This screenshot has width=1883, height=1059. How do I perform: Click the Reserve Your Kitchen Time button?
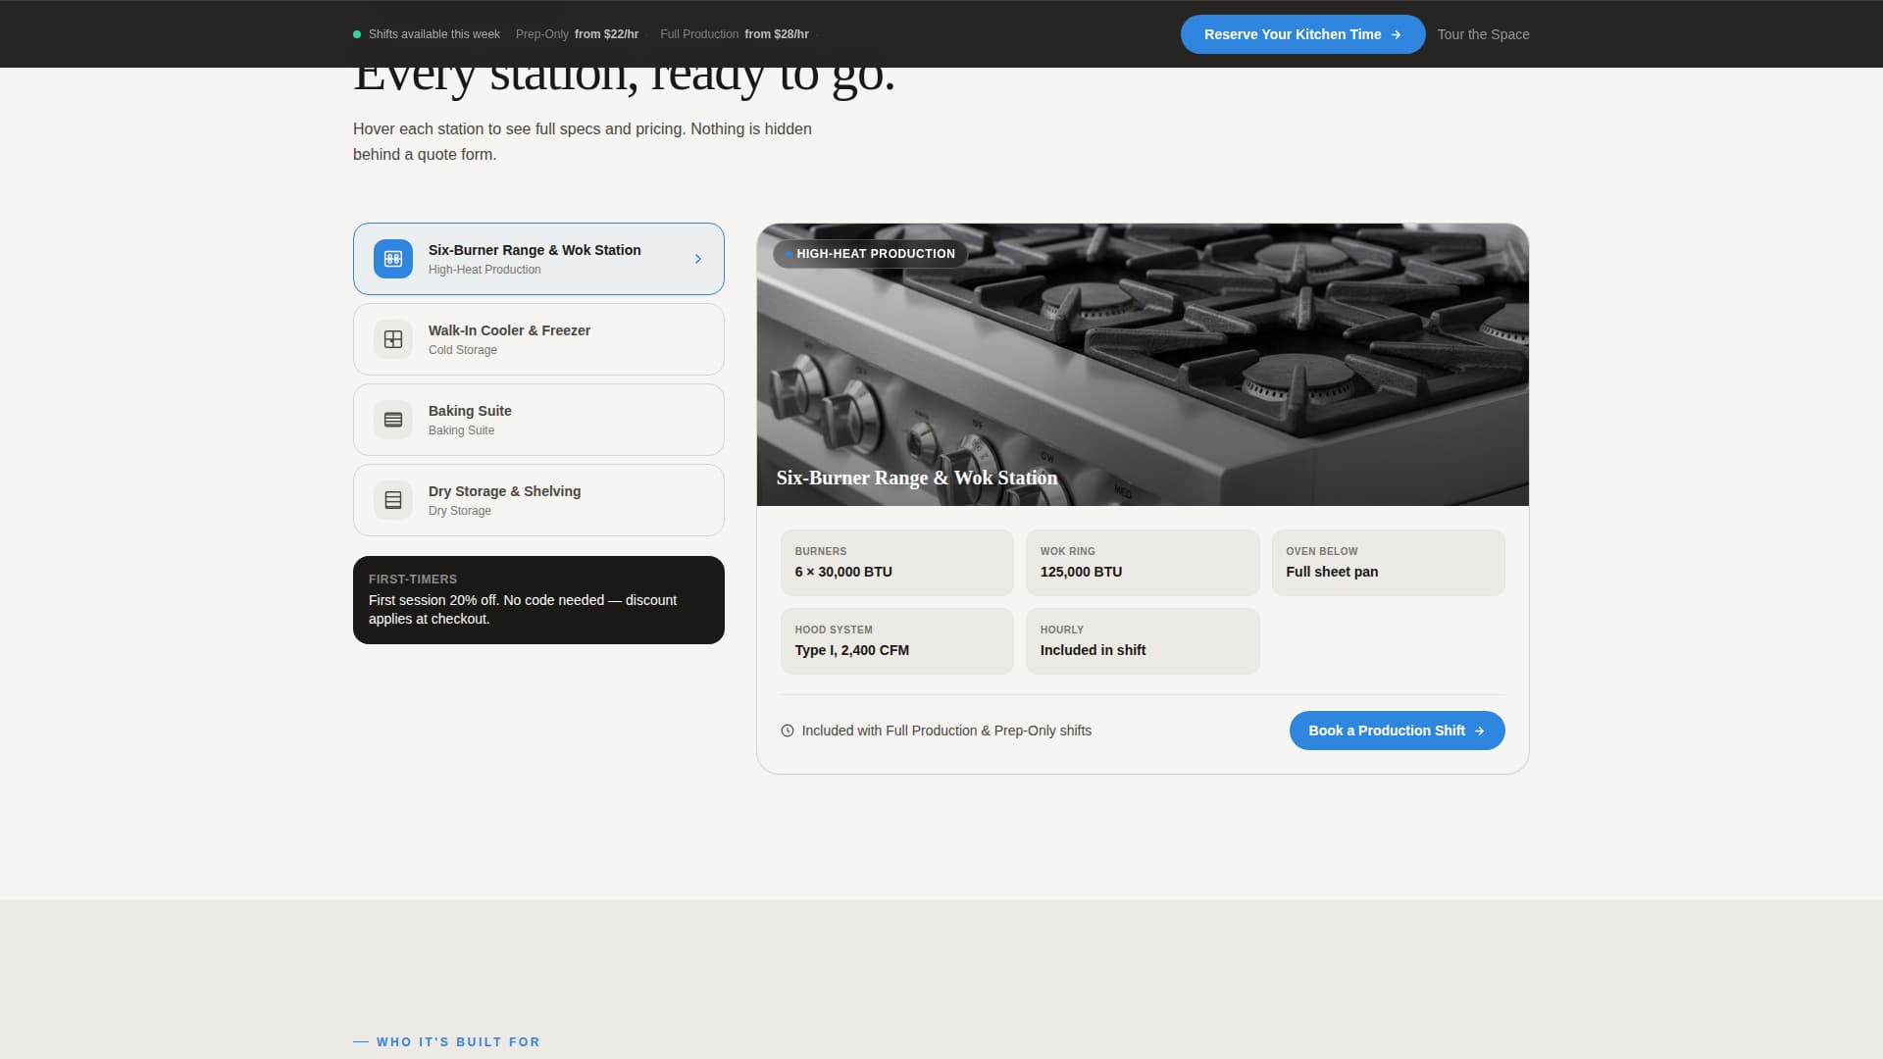click(1302, 33)
